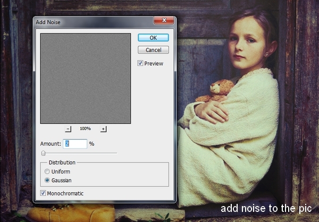Zoom in the preview with plus button
This screenshot has width=319, height=222.
(103, 129)
